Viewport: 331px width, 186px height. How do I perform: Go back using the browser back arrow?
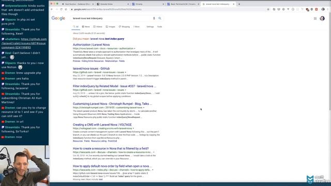pos(52,9)
